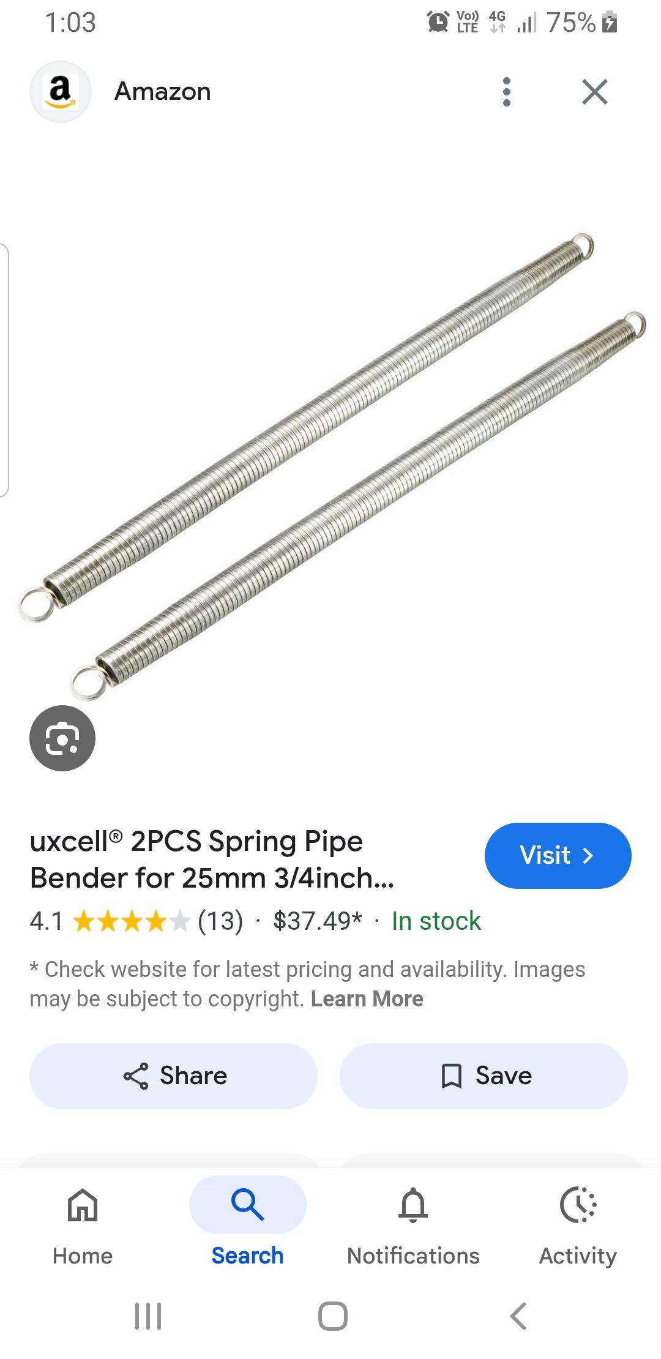Viewport: 661px width, 1359px height.
Task: Tap the uxcell product title
Action: [x=212, y=859]
